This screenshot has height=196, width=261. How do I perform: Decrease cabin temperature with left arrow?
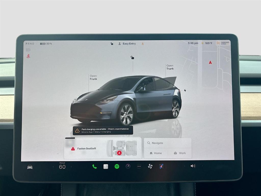(53, 167)
